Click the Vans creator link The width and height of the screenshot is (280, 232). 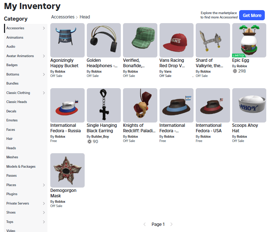pos(168,72)
